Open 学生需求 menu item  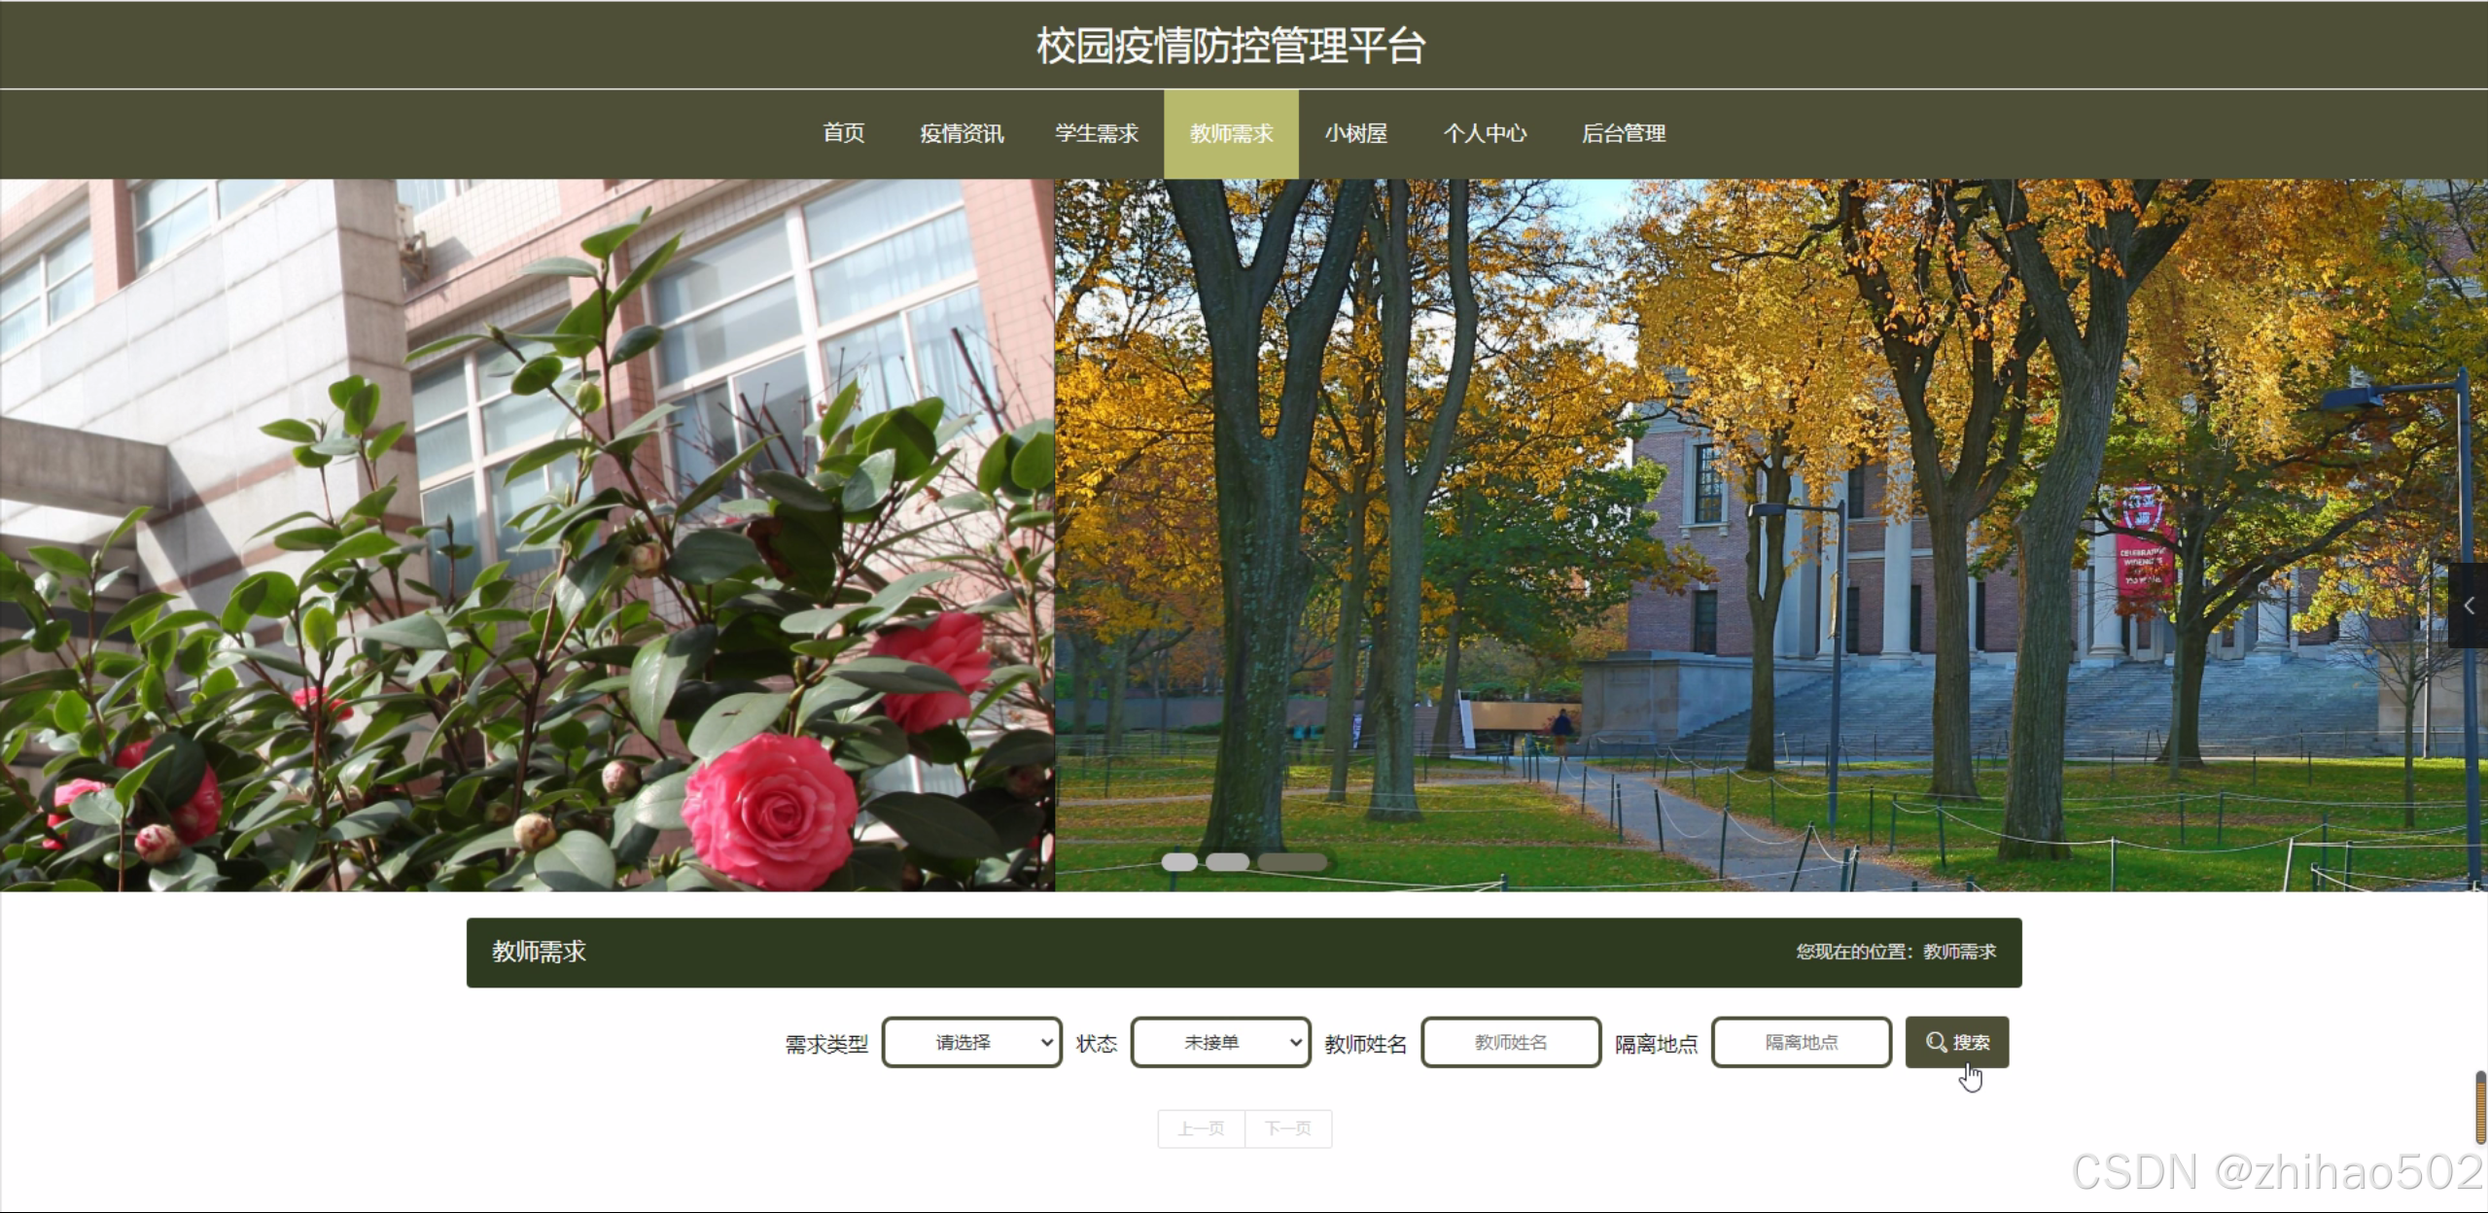tap(1096, 133)
